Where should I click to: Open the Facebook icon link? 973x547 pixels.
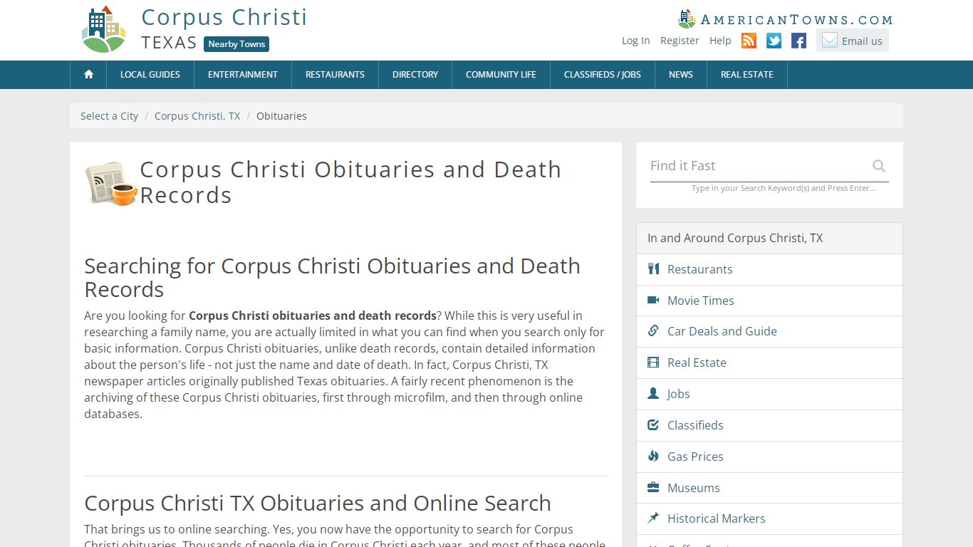[x=799, y=41]
